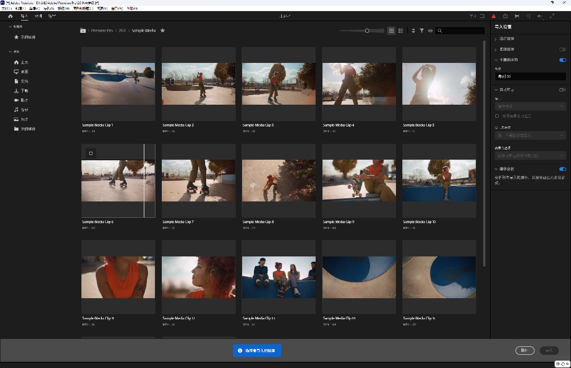Image resolution: width=571 pixels, height=368 pixels.
Task: Click the folder icon in breadcrumb path
Action: [83, 31]
